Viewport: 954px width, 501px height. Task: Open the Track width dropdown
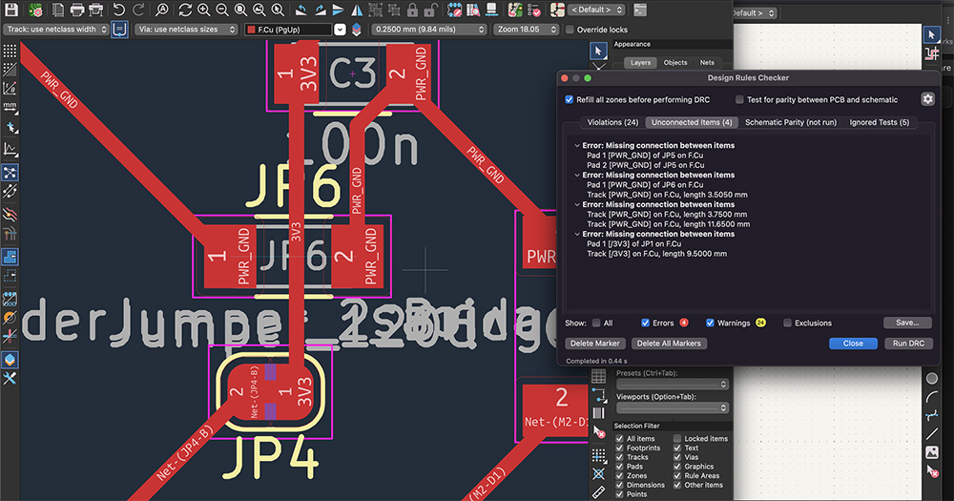coord(56,30)
